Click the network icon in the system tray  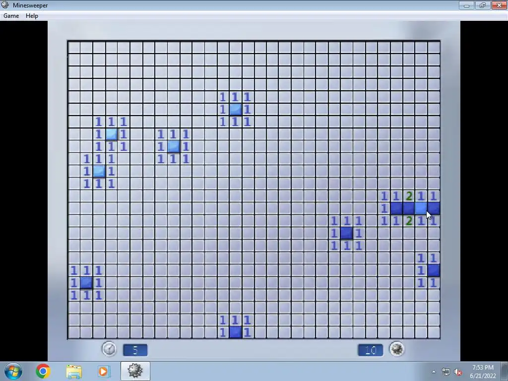[446, 372]
